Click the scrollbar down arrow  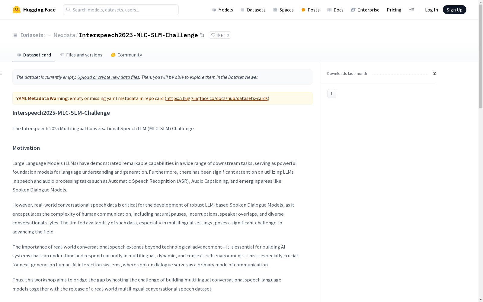pos(481,300)
